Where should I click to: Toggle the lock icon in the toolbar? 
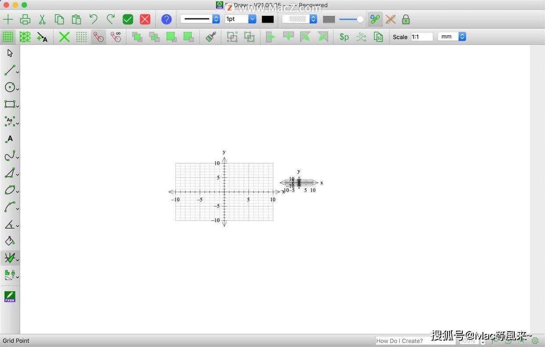click(405, 19)
